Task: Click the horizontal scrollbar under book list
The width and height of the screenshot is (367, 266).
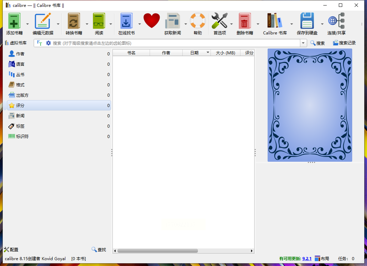Action: [x=158, y=251]
